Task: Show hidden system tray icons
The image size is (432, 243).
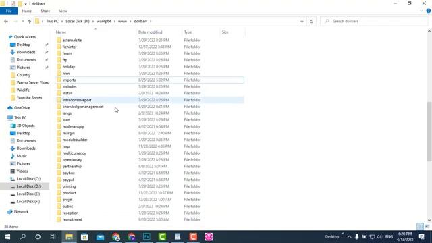Action: point(350,237)
